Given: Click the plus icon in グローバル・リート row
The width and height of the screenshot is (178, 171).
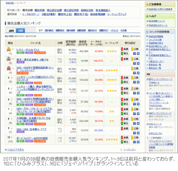Looking at the screenshot, I should coord(134,114).
